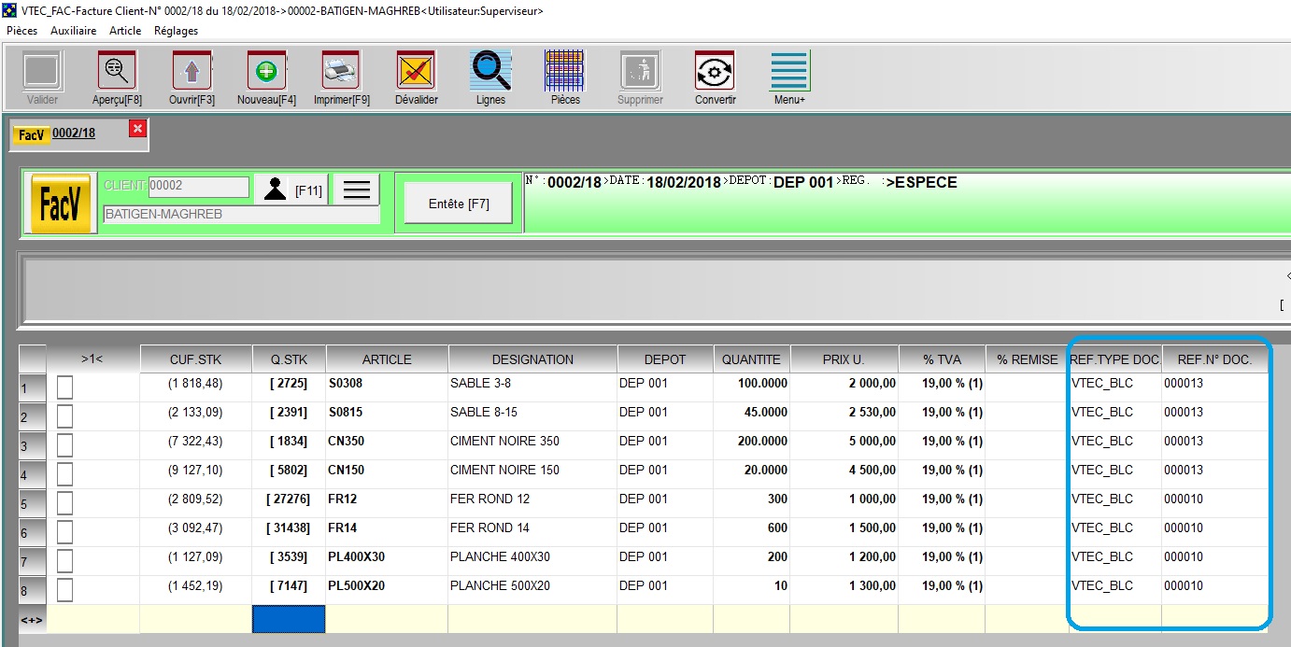Click the Q.STK column header
This screenshot has height=647, width=1291.
tap(289, 359)
